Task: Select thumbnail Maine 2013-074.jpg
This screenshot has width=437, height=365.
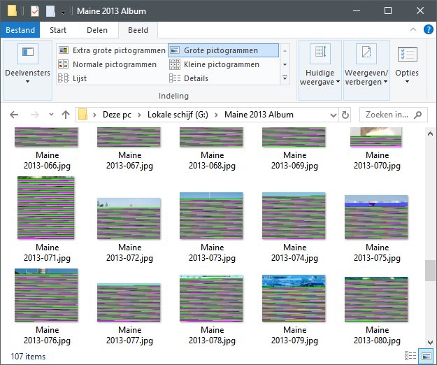Action: coord(294,215)
